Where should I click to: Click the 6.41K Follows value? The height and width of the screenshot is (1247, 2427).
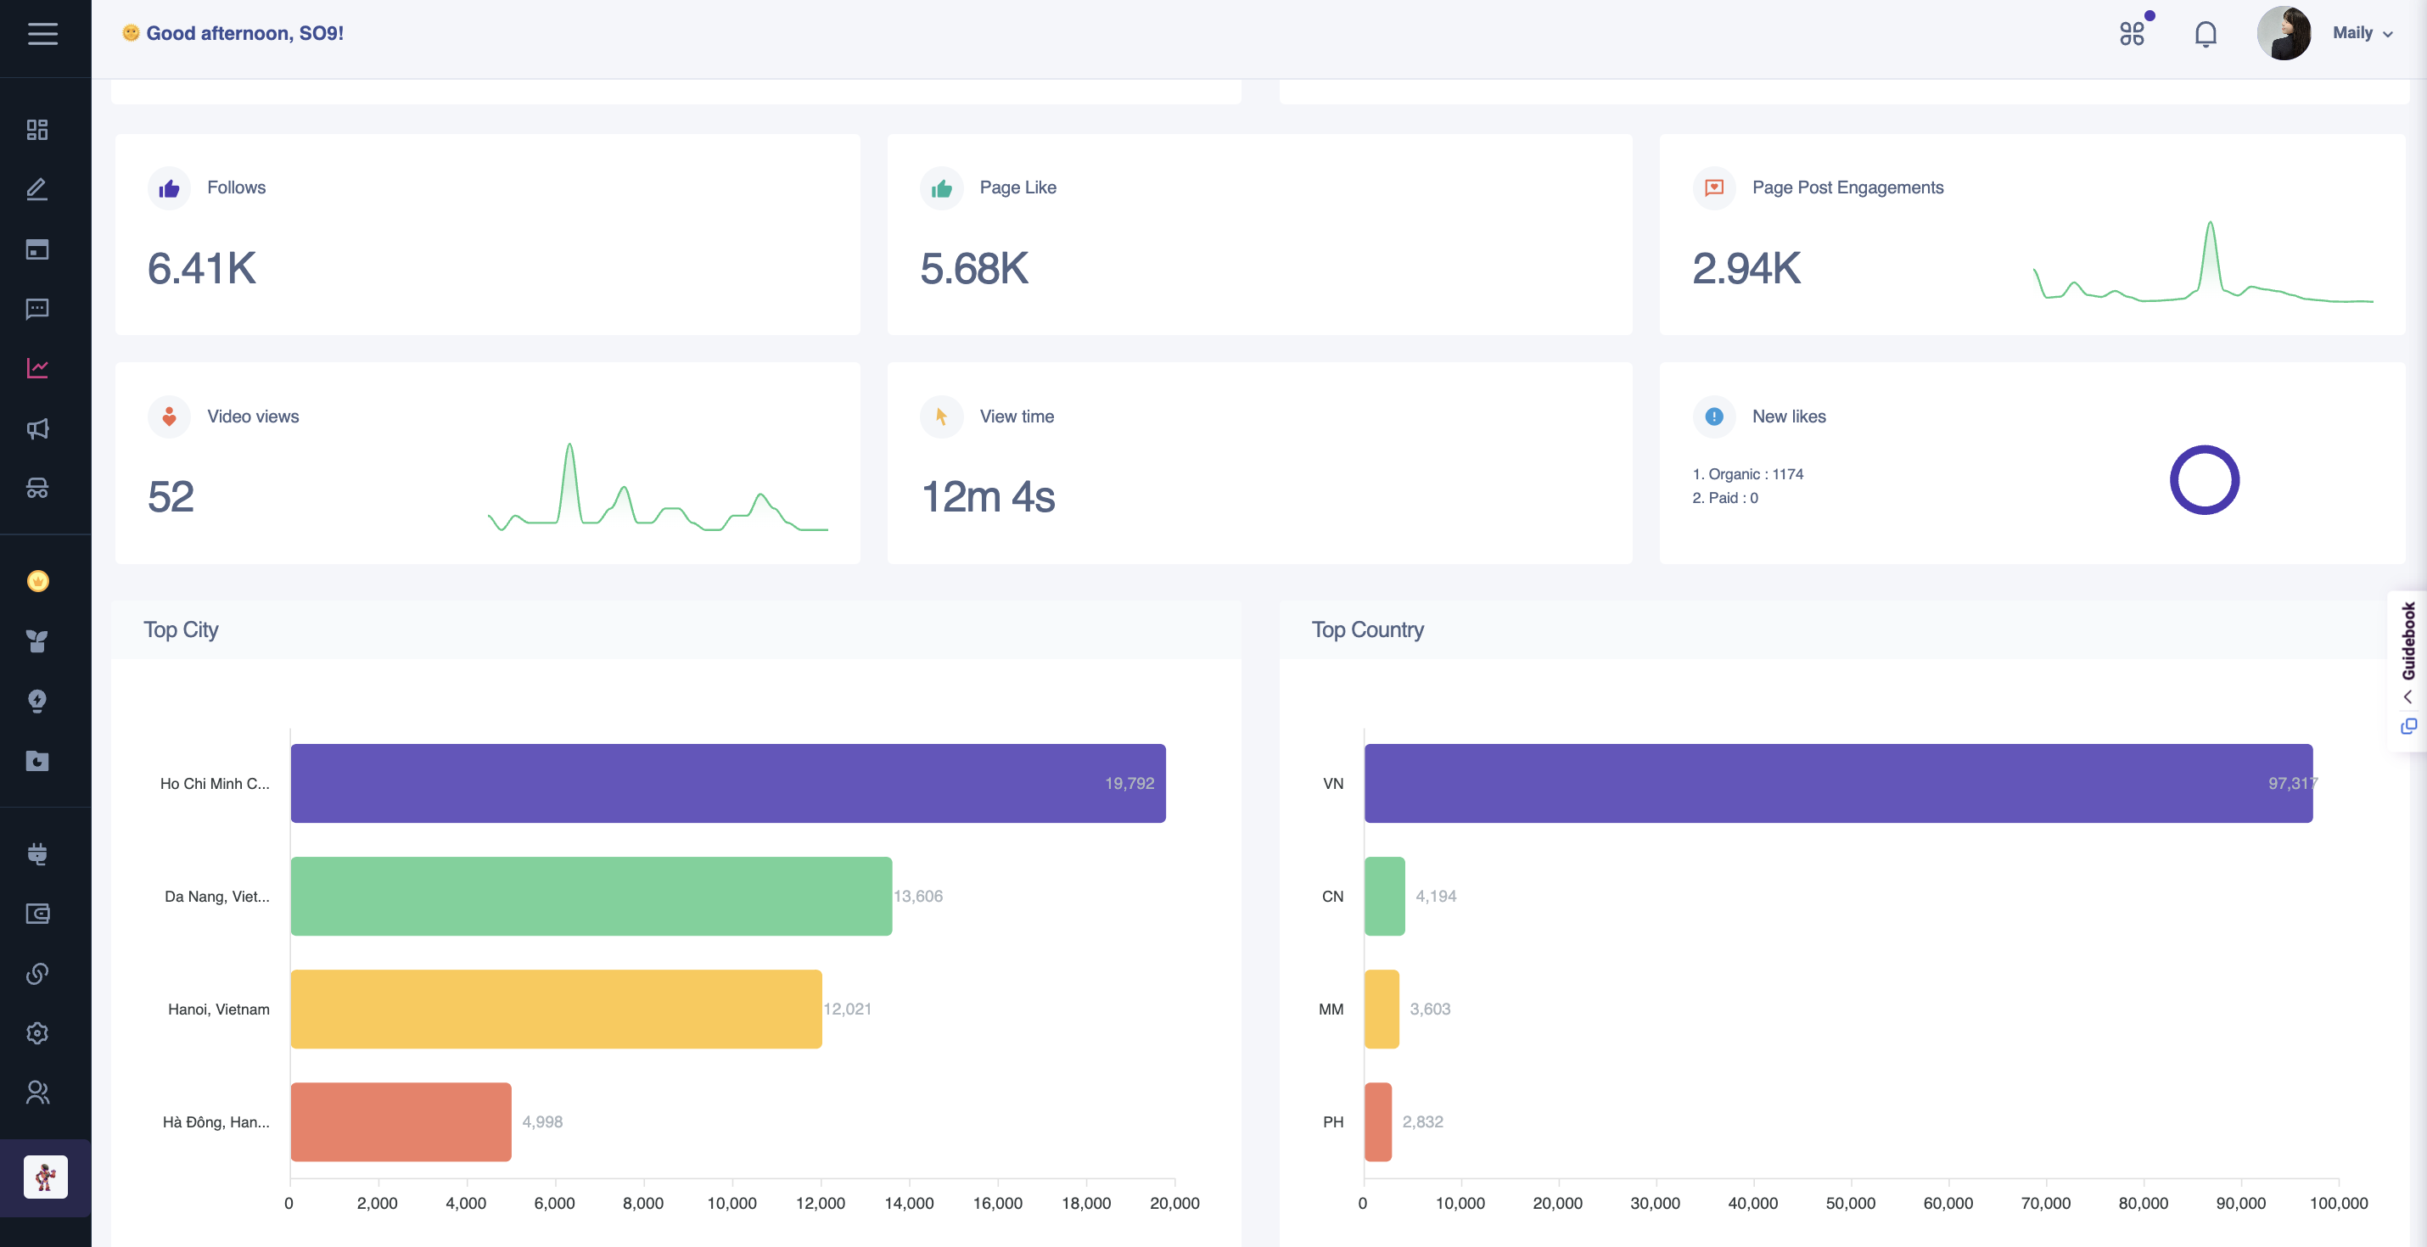coord(202,270)
